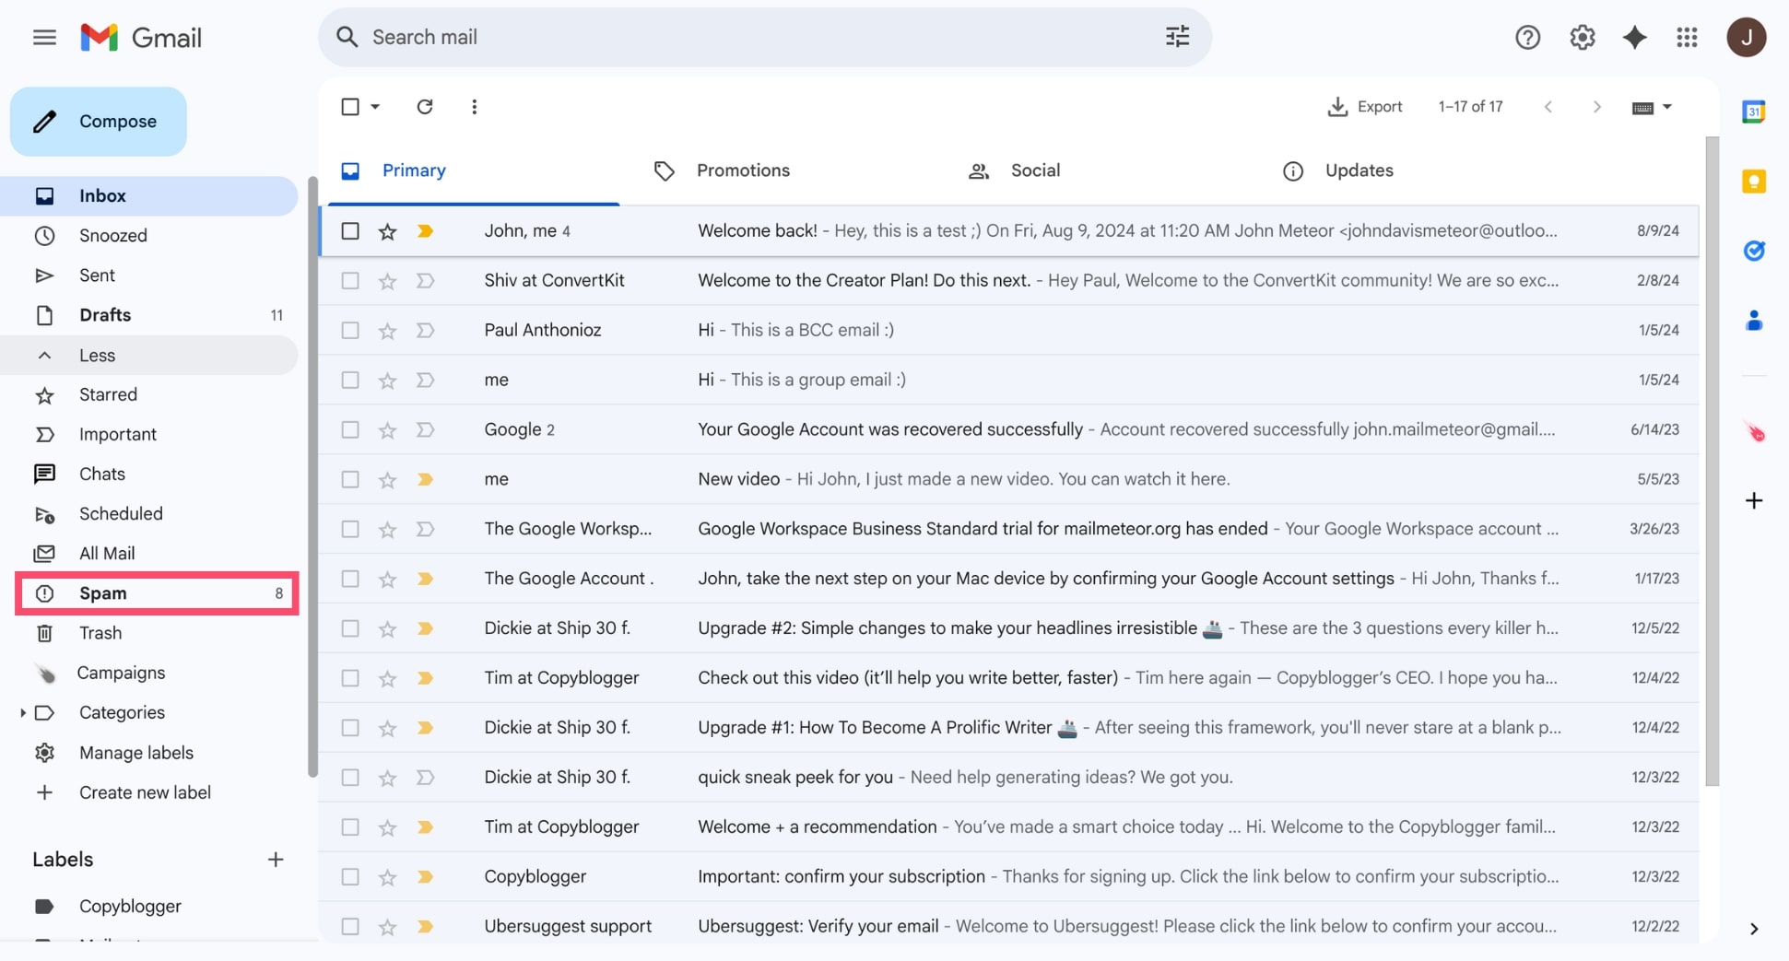This screenshot has height=961, width=1789.
Task: Open the Mailmeteor add-on icon in side panel
Action: pos(1753,432)
